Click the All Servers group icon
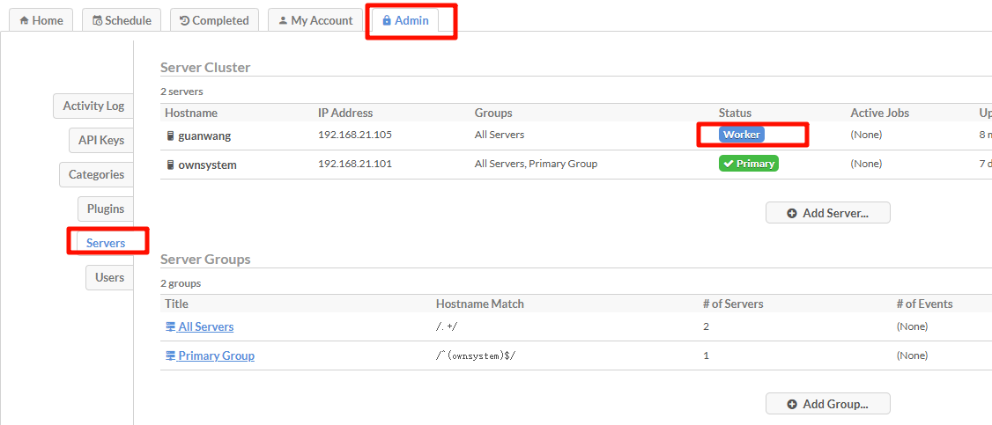 [171, 326]
